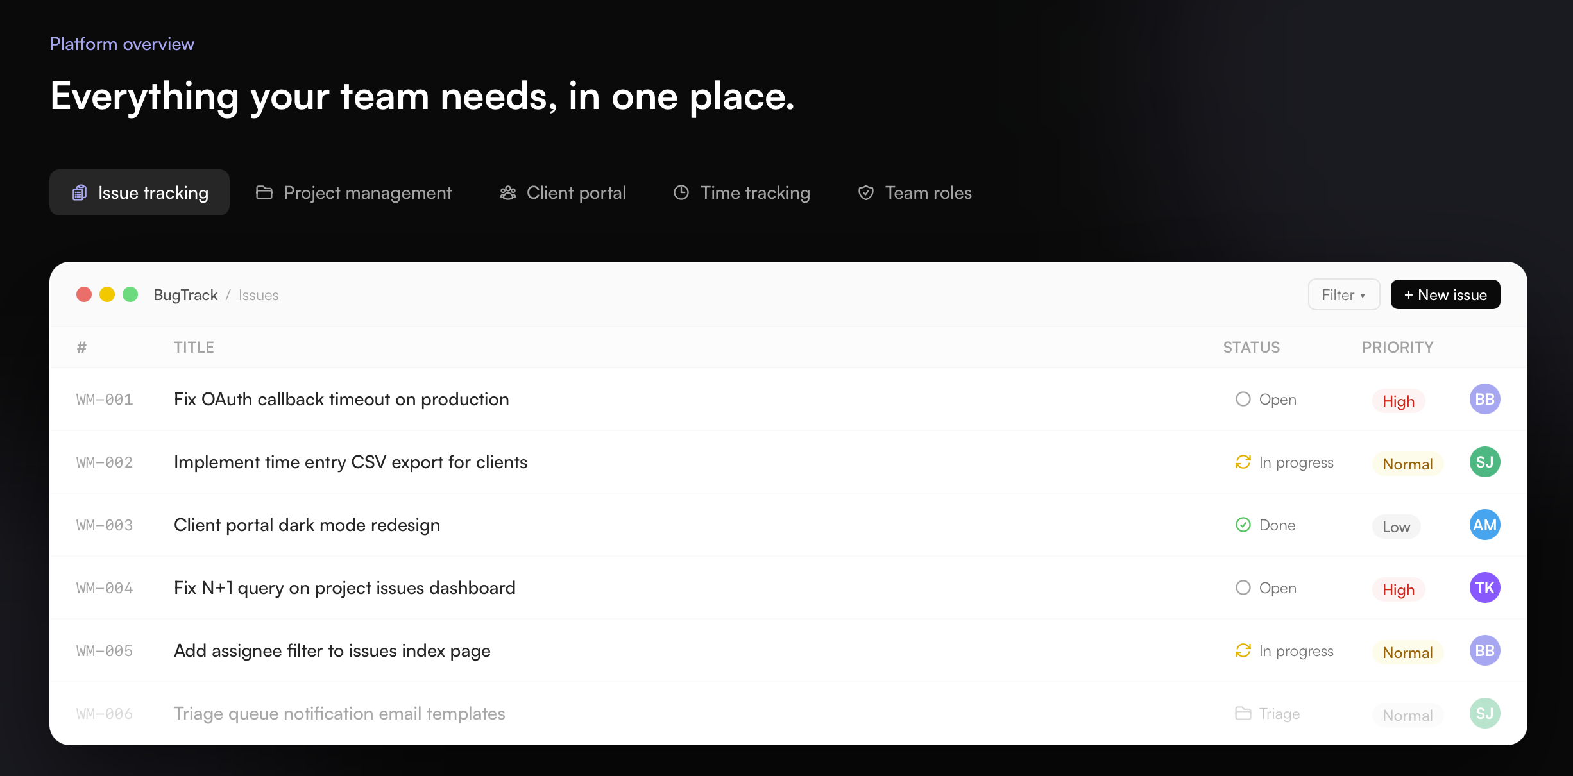Click the AM avatar on WM-003 row
The image size is (1573, 776).
tap(1484, 525)
